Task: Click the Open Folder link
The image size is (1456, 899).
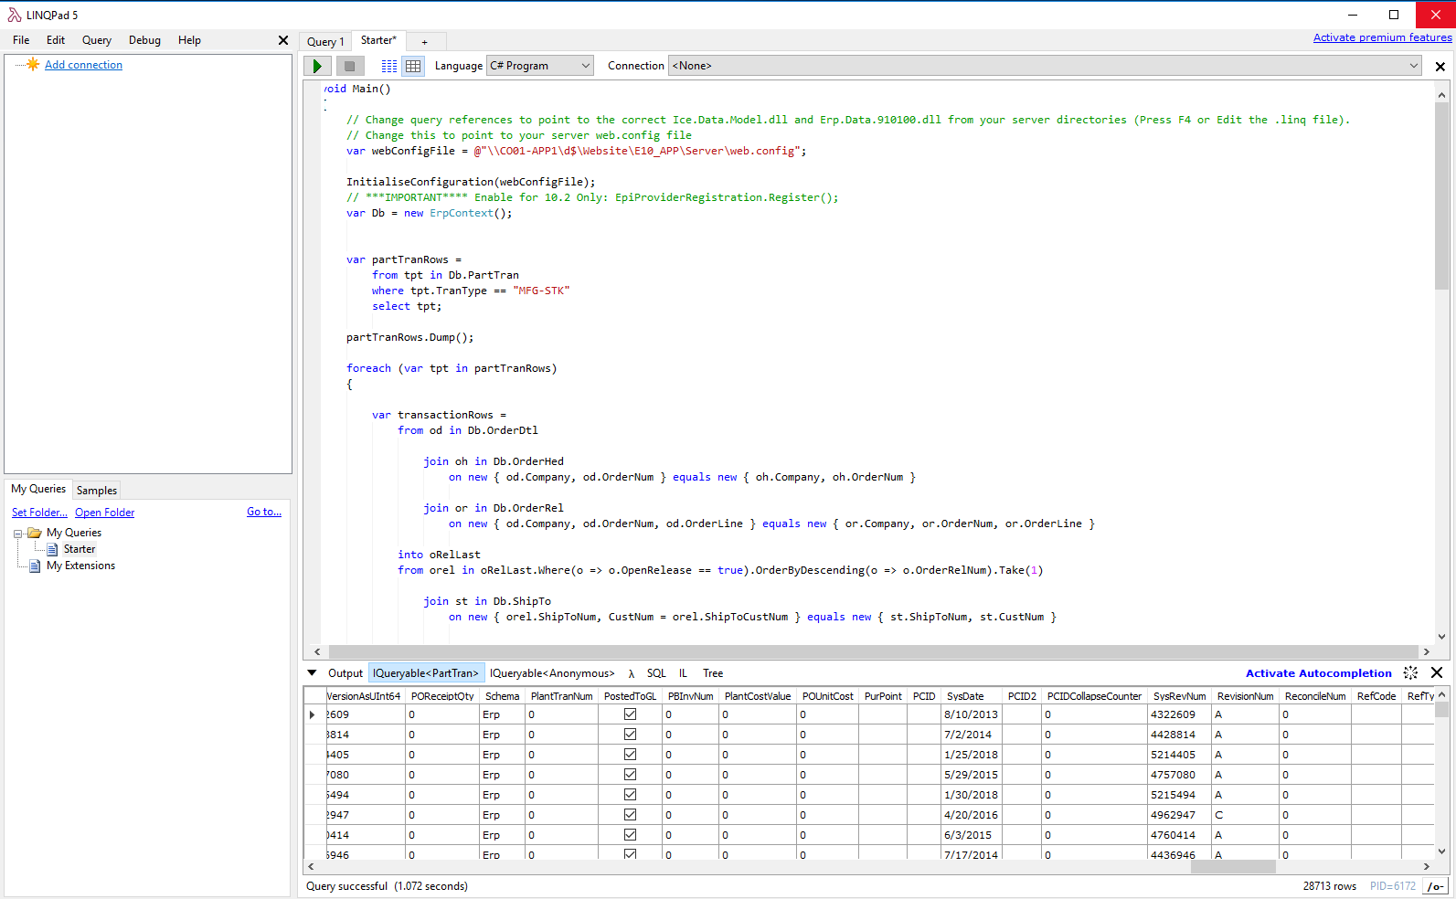Action: coord(104,513)
